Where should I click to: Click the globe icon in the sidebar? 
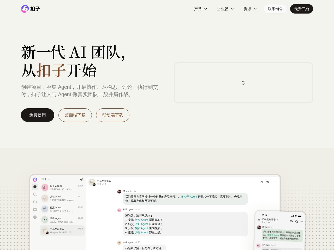35,217
